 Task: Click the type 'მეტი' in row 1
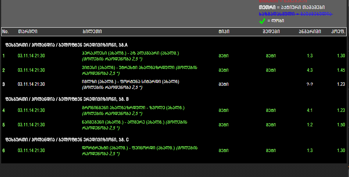[x=224, y=56]
